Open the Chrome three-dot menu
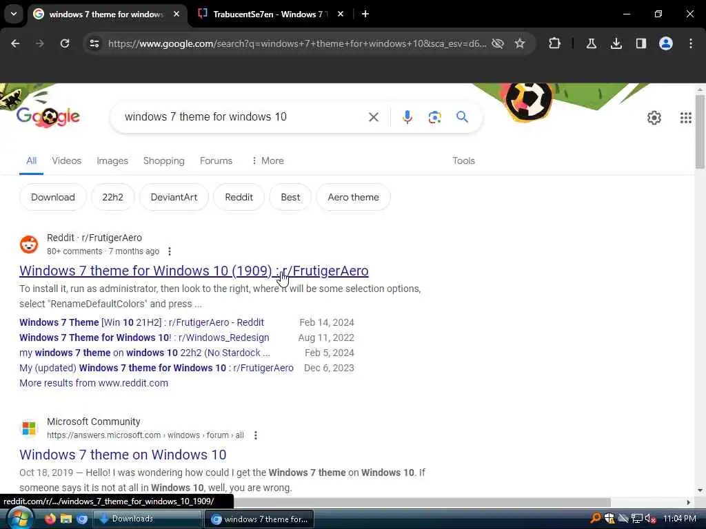Image resolution: width=706 pixels, height=529 pixels. [691, 43]
